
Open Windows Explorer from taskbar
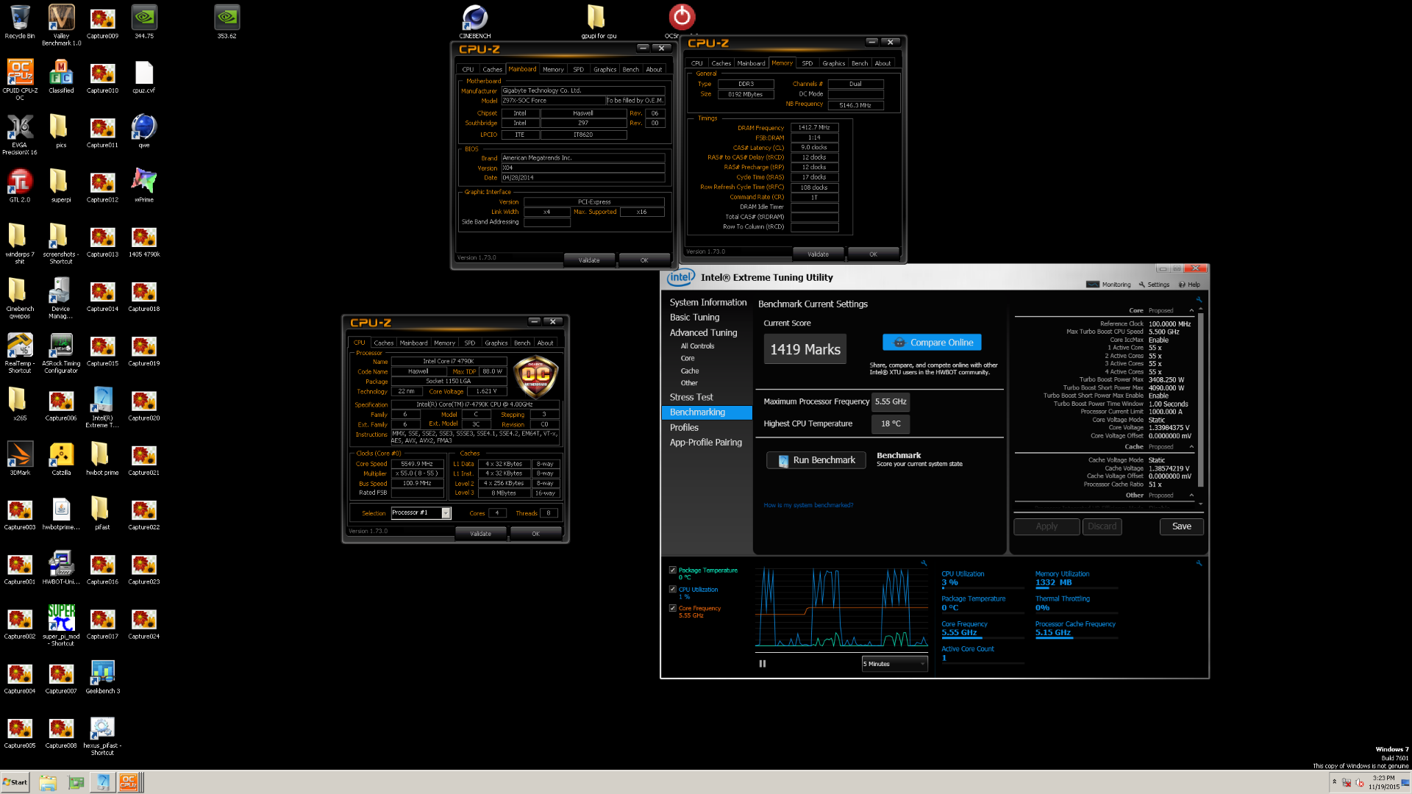(49, 782)
